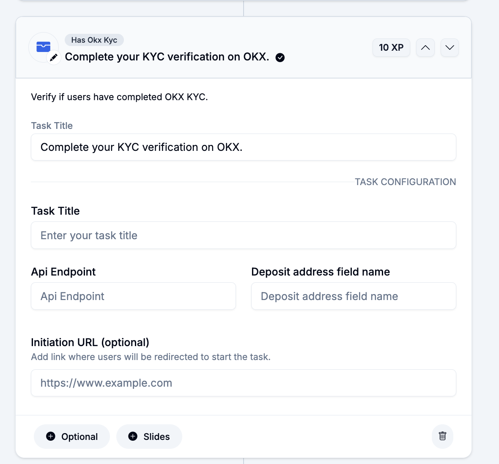
Task: Click the task header title text
Action: coord(167,57)
